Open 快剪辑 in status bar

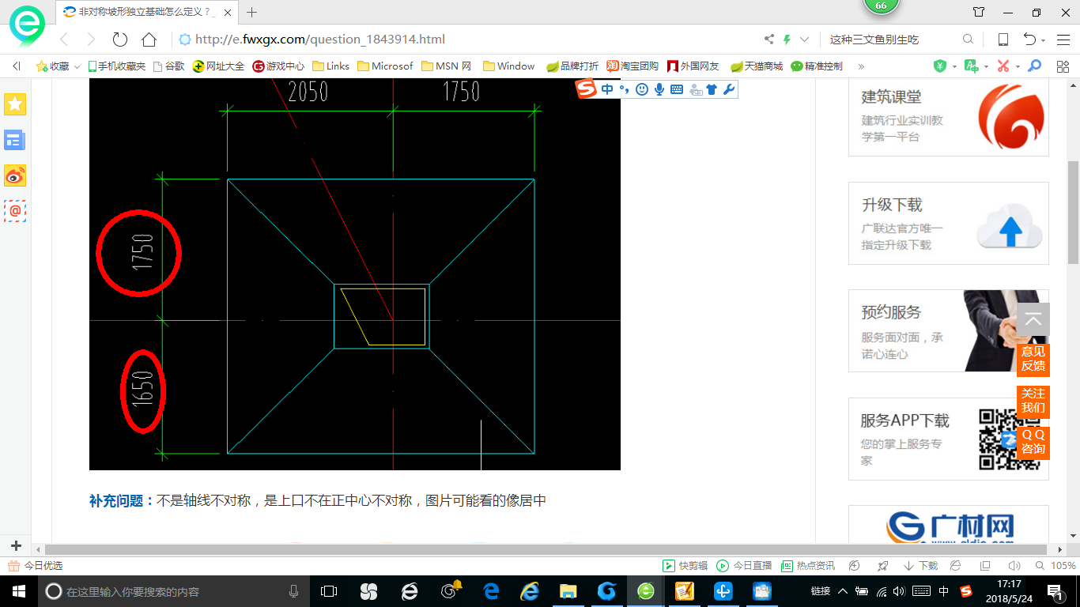(x=685, y=566)
